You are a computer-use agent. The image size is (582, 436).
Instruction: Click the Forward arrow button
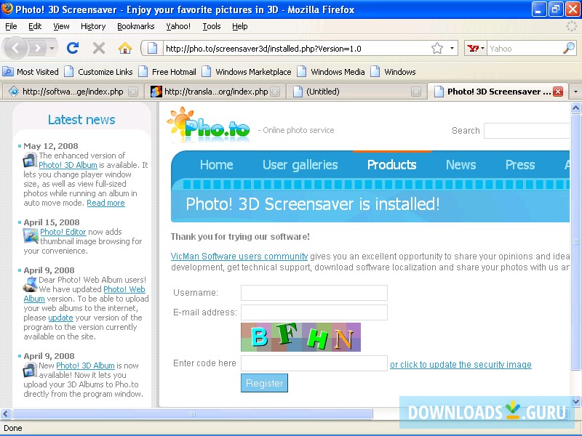point(38,48)
